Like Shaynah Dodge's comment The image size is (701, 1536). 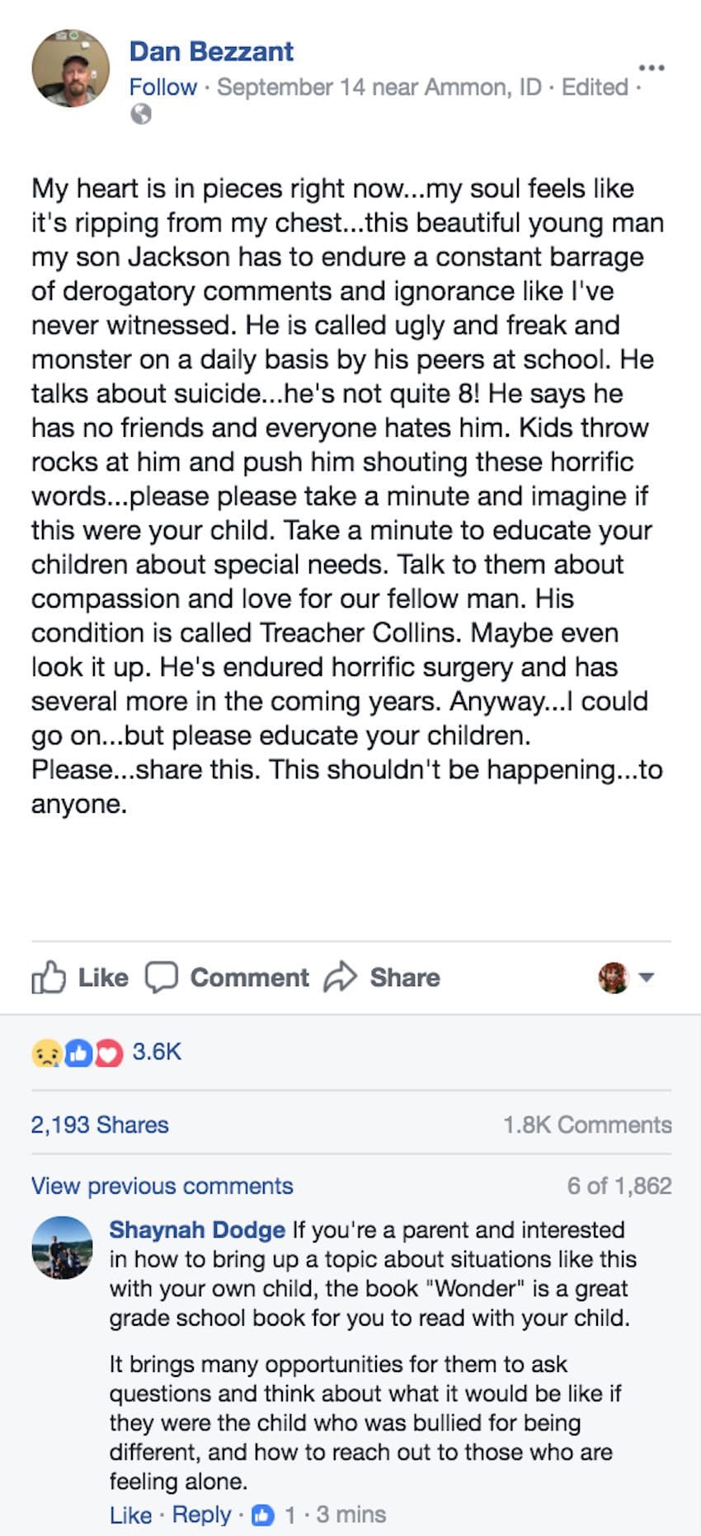tap(130, 1515)
